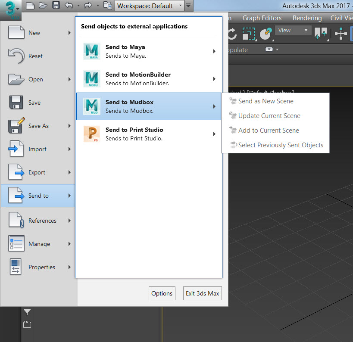Screen dimensions: 353x342
Task: Choose Reset in the application menu
Action: pyautogui.click(x=38, y=56)
